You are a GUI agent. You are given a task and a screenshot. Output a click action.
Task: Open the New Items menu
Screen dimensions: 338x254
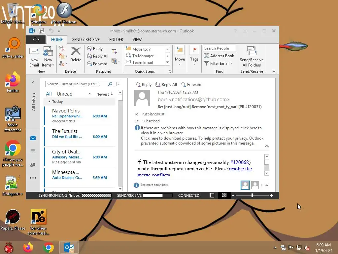[x=48, y=57]
